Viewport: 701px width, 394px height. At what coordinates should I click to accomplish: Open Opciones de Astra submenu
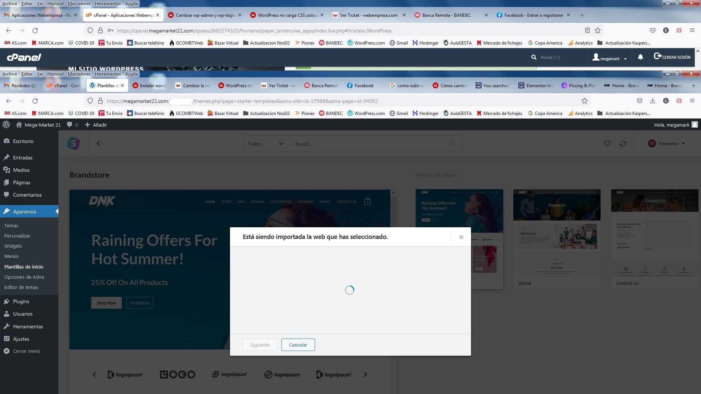click(x=24, y=277)
